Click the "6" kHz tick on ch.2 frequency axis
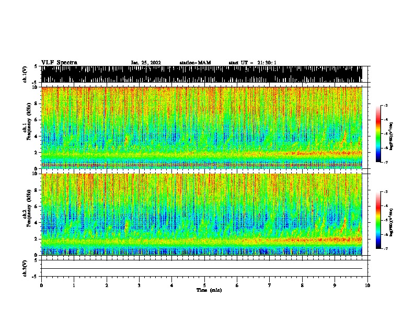 pos(37,207)
